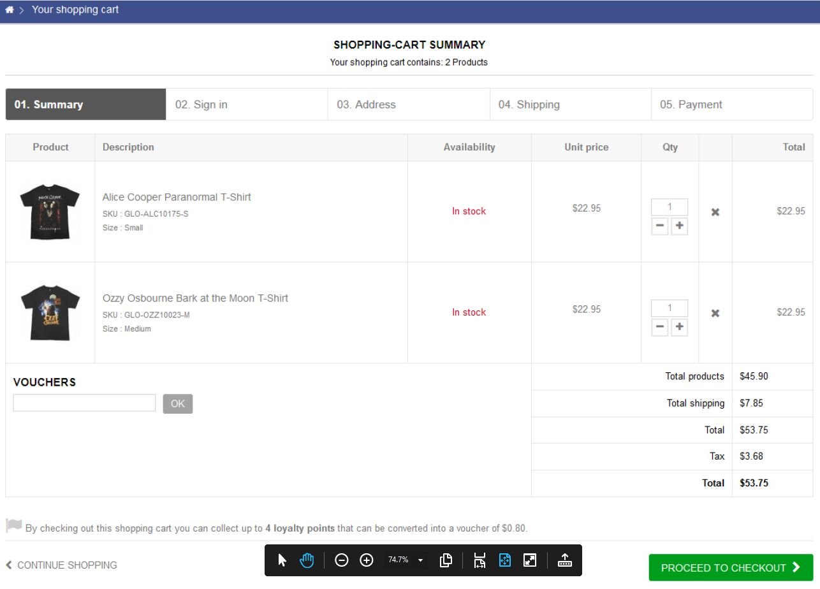The width and height of the screenshot is (820, 589).
Task: Open the 74.7% zoom level dropdown
Action: (406, 560)
